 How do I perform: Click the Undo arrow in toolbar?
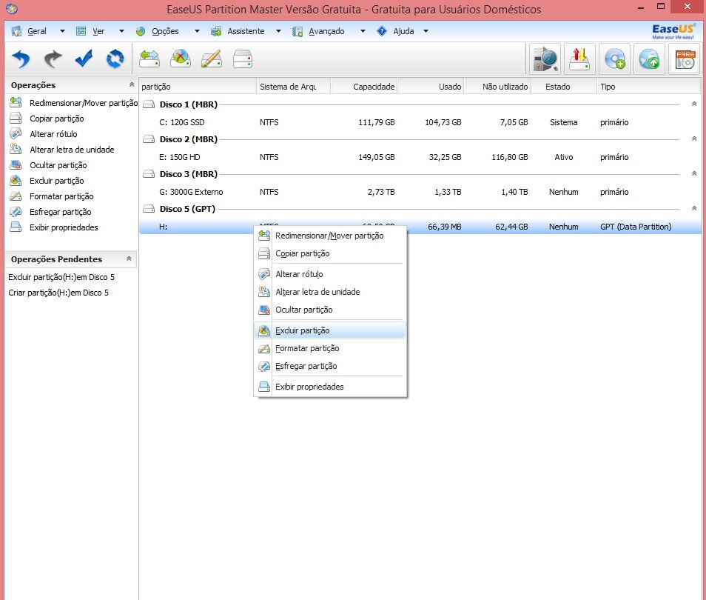tap(21, 59)
